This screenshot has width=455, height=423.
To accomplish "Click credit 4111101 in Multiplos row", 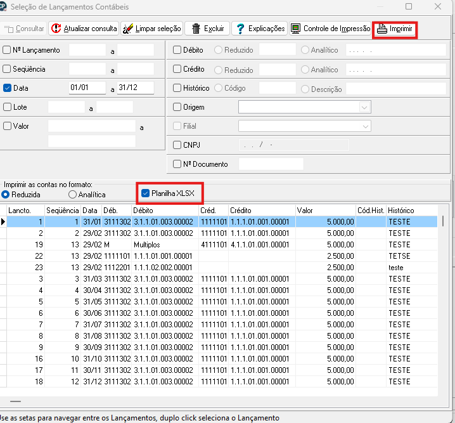I will point(214,244).
